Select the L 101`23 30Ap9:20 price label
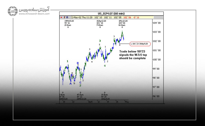The image size is (205, 126). point(140,44)
